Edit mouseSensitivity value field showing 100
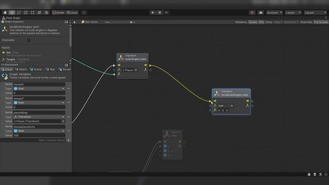The height and width of the screenshot is (185, 329). pyautogui.click(x=39, y=136)
